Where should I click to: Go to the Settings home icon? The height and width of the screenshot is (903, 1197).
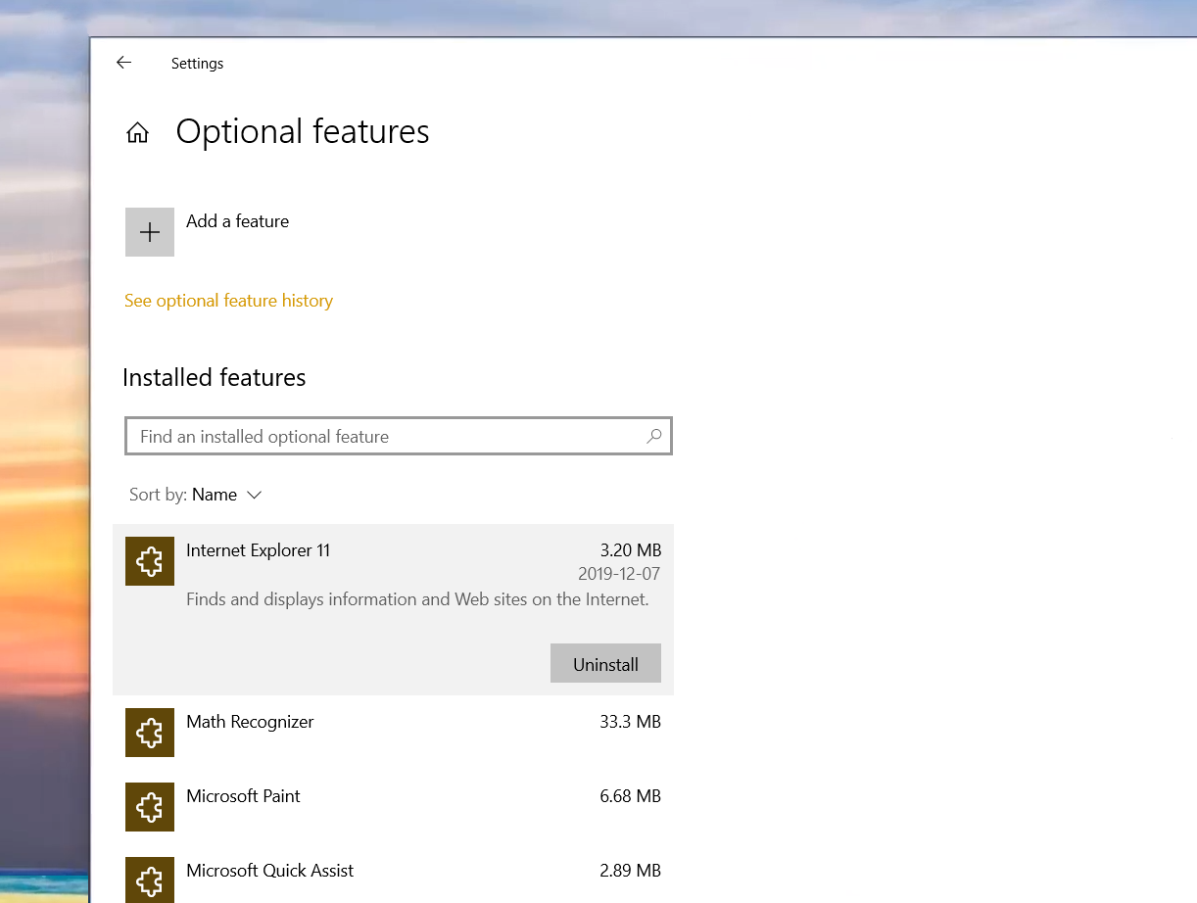click(137, 133)
